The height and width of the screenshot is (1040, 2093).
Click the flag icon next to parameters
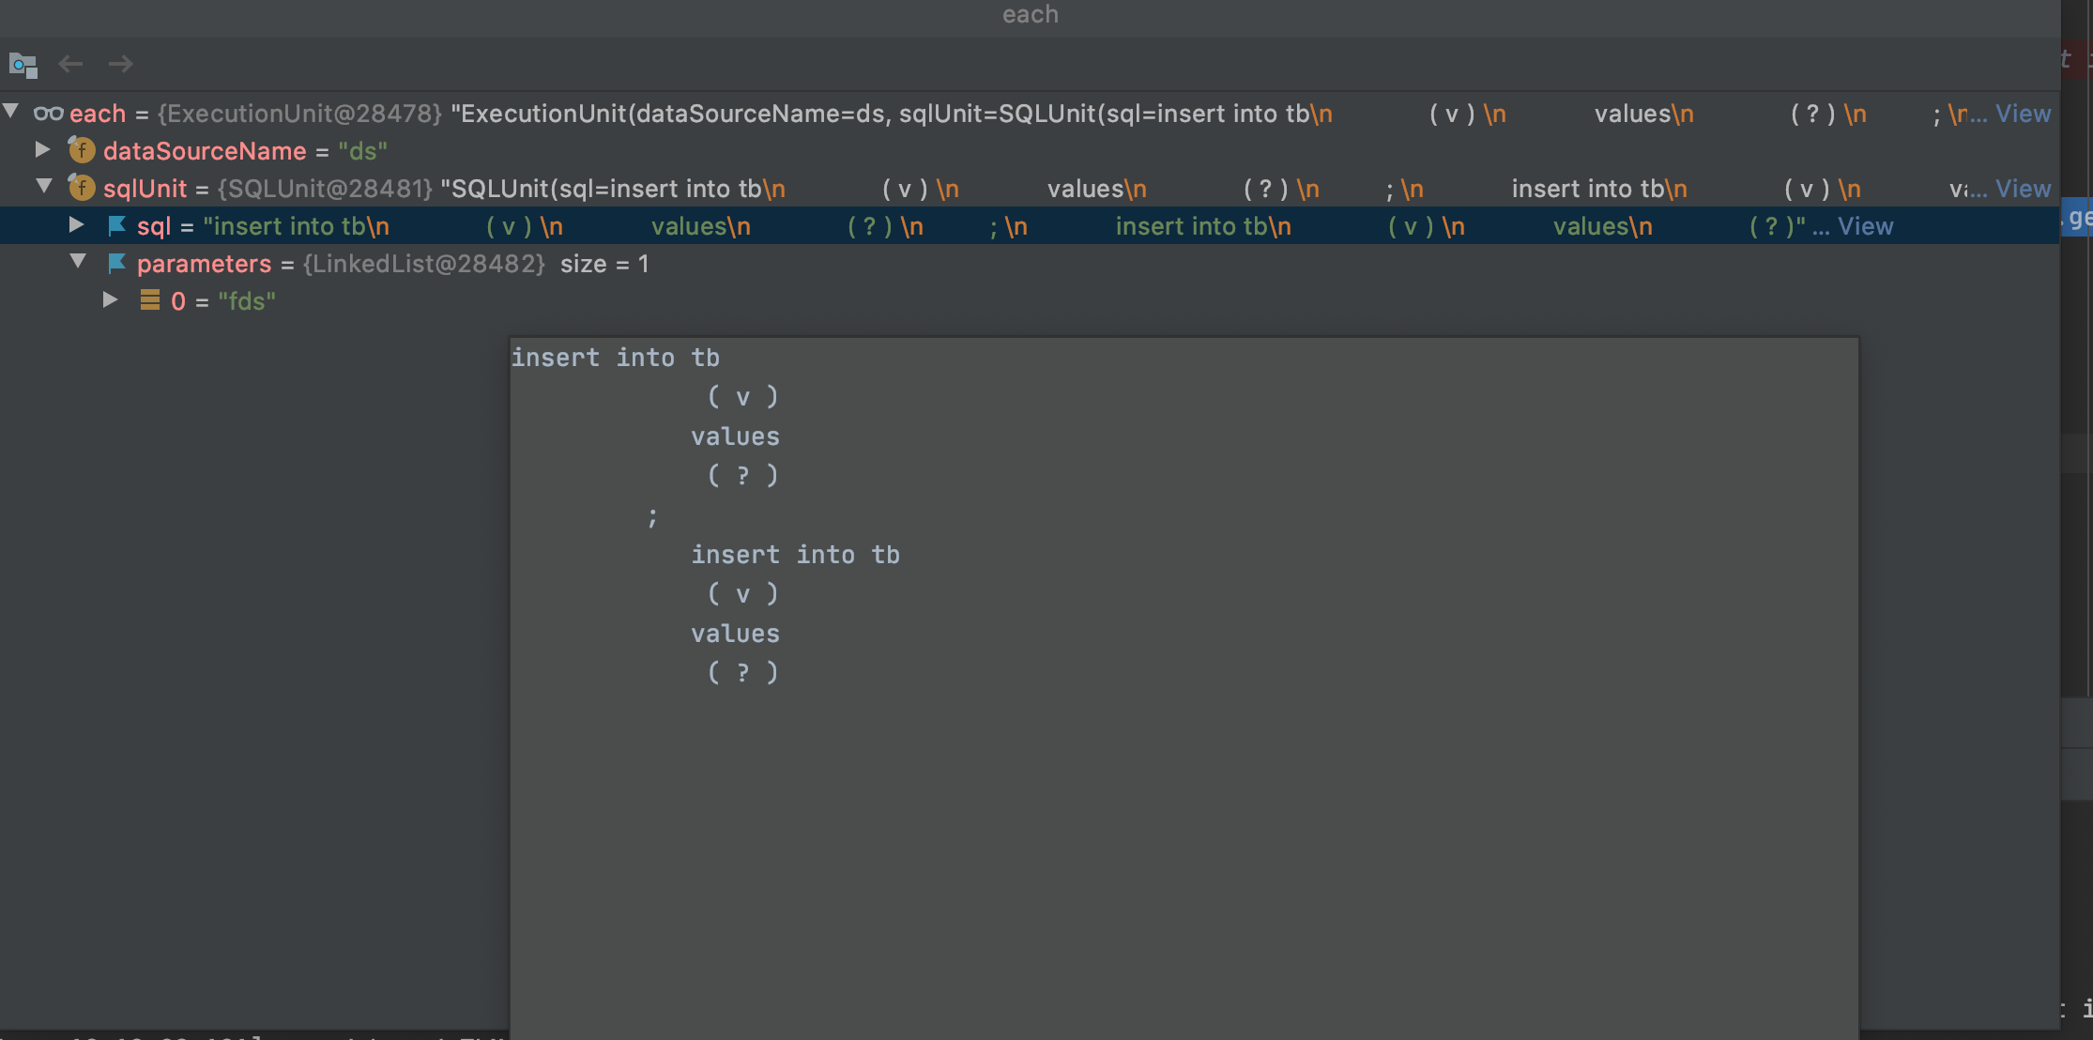[x=115, y=263]
